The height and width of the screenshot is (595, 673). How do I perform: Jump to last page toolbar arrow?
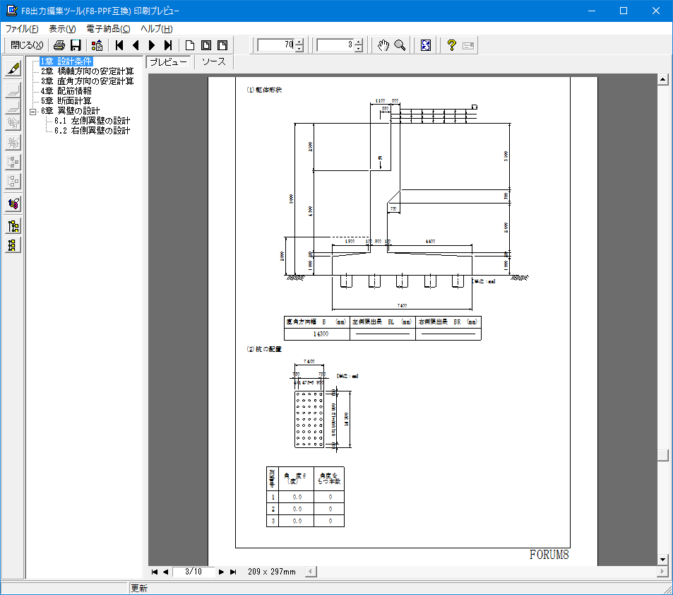pyautogui.click(x=168, y=45)
